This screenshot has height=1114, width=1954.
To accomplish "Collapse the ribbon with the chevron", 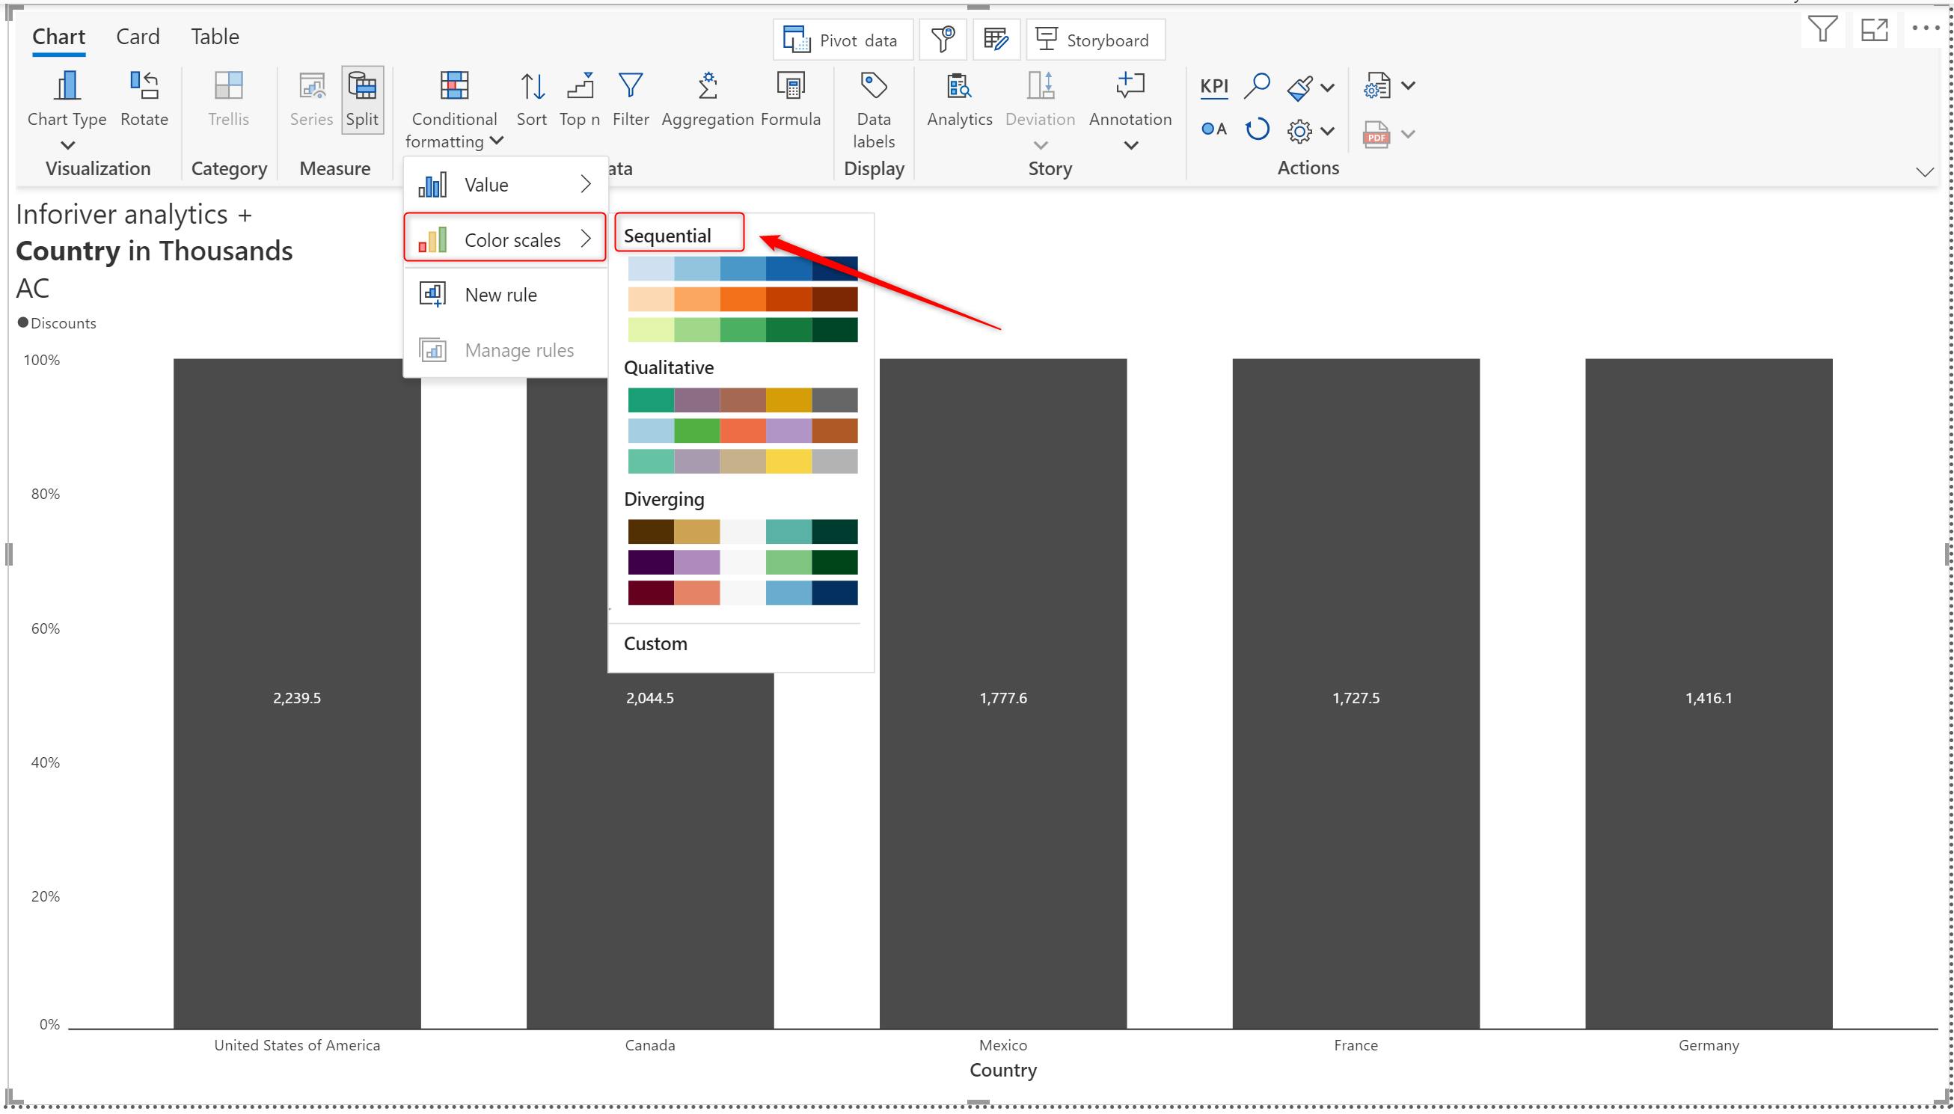I will [x=1924, y=172].
